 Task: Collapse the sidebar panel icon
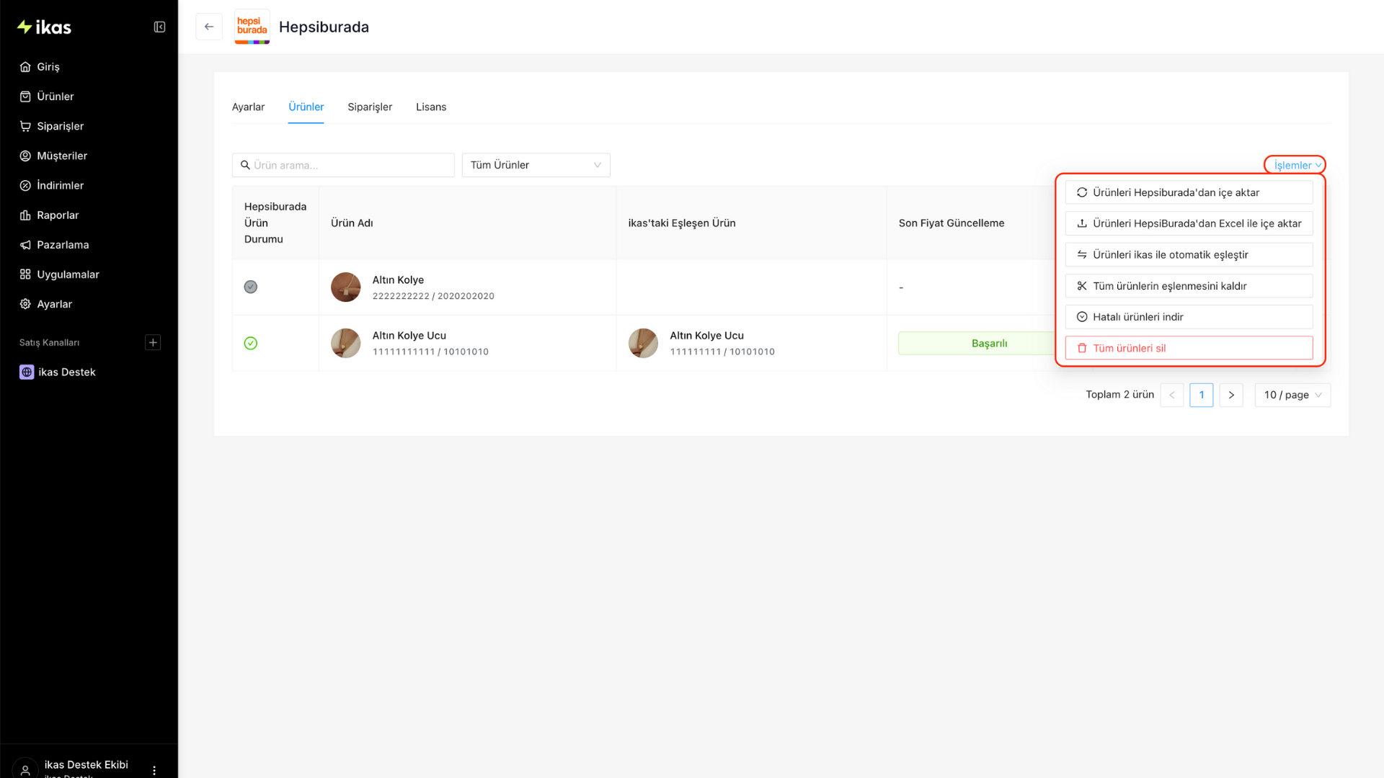tap(159, 27)
